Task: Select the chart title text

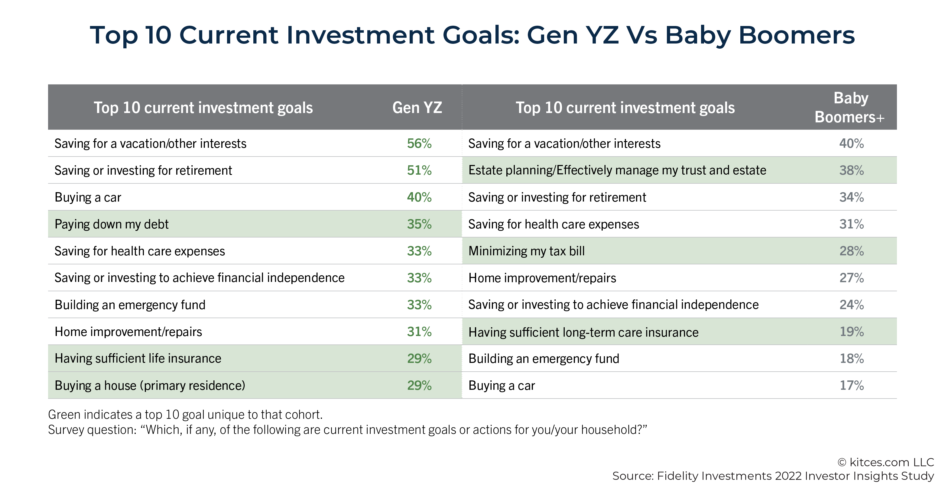Action: pyautogui.click(x=472, y=35)
